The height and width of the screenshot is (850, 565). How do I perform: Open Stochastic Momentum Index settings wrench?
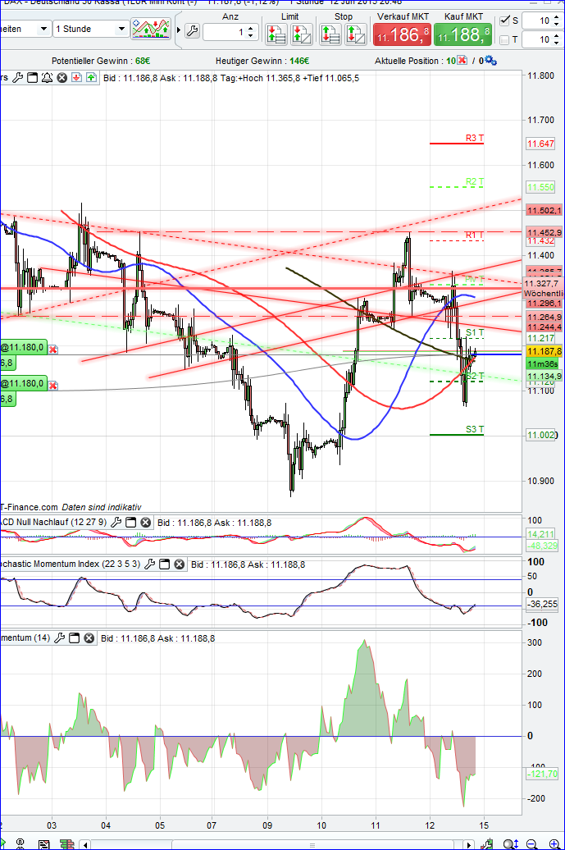(149, 564)
